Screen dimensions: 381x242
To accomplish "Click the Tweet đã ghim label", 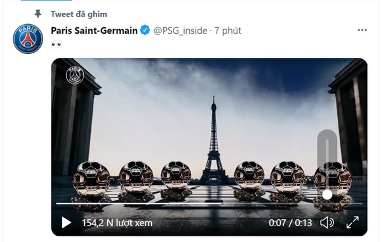I will coord(79,15).
